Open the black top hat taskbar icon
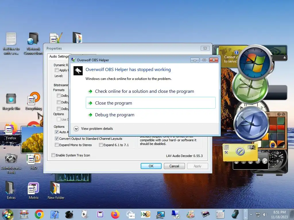The width and height of the screenshot is (294, 220). pyautogui.click(x=69, y=215)
